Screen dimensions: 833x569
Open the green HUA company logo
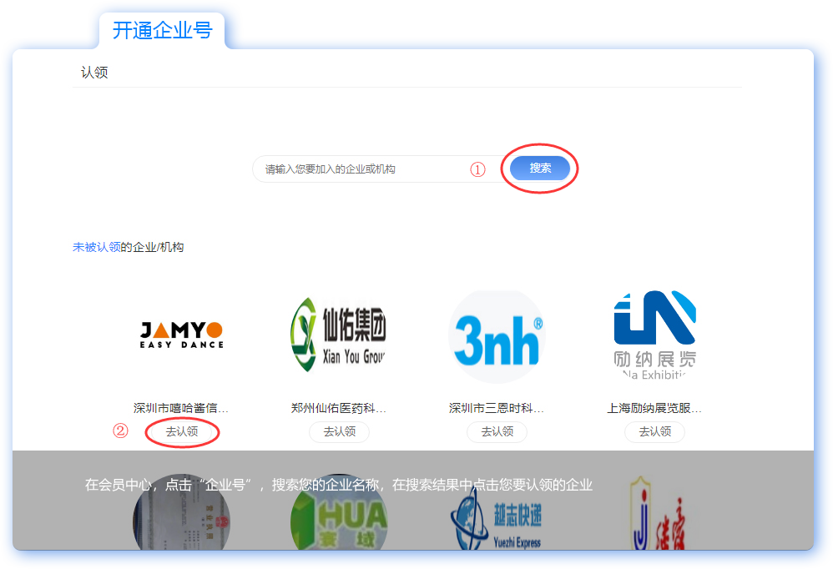[339, 513]
